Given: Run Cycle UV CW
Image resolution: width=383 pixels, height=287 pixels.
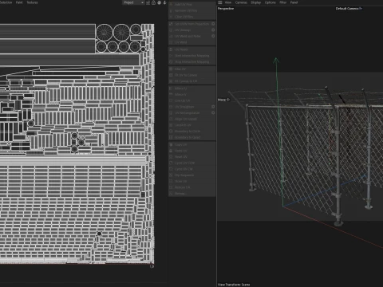Looking at the screenshot, I should [x=191, y=169].
